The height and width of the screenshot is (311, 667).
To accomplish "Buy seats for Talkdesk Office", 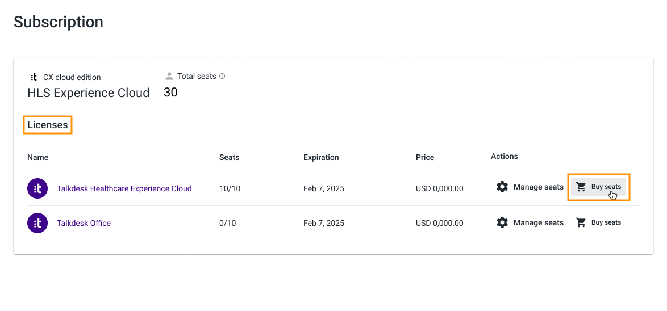I will 598,222.
